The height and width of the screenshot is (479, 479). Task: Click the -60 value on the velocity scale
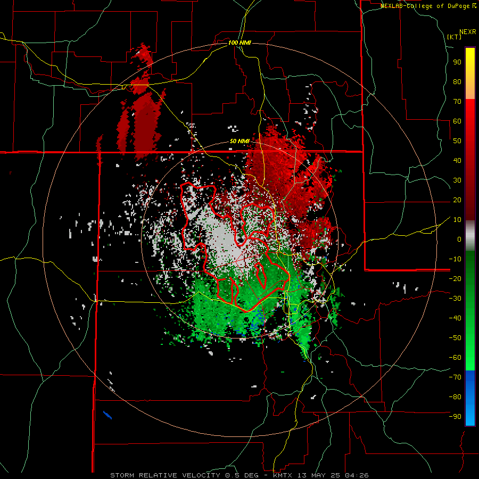click(x=455, y=358)
